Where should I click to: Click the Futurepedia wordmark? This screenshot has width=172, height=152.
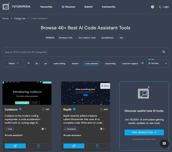21,7
